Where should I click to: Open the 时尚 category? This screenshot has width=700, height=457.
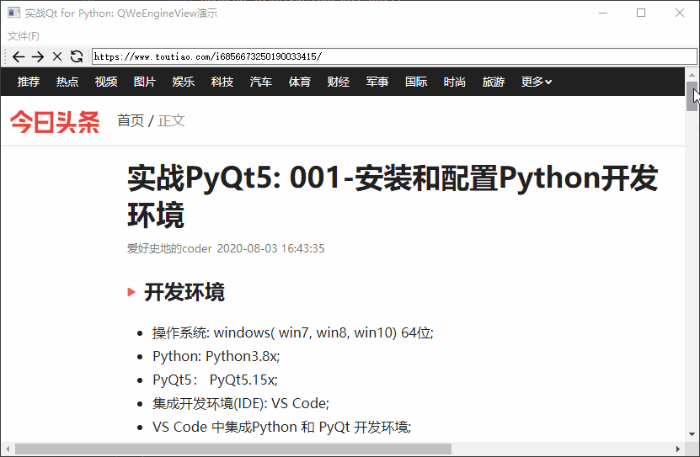point(455,82)
